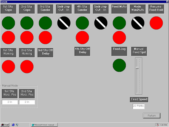The image size is (169, 127).
Task: Click the 1st Sta Horz. Pos value field
Action: click(10, 102)
